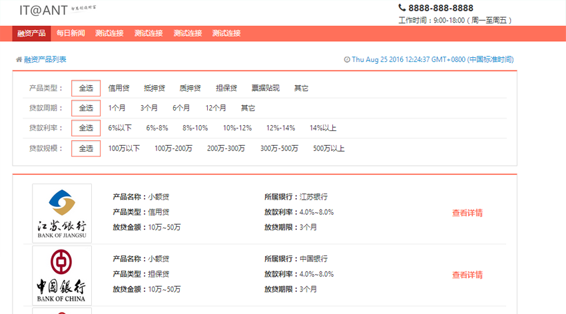The height and width of the screenshot is (314, 566).
Task: Open the fourth 测试连接 menu item
Action: click(226, 33)
